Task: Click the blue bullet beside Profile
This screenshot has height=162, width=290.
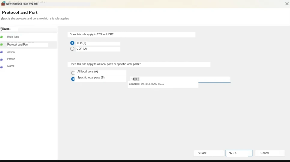Action: point(2,59)
